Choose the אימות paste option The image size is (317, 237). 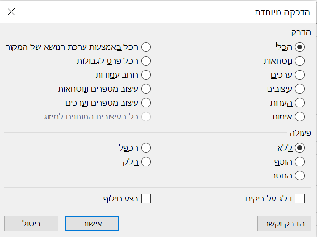(300, 117)
